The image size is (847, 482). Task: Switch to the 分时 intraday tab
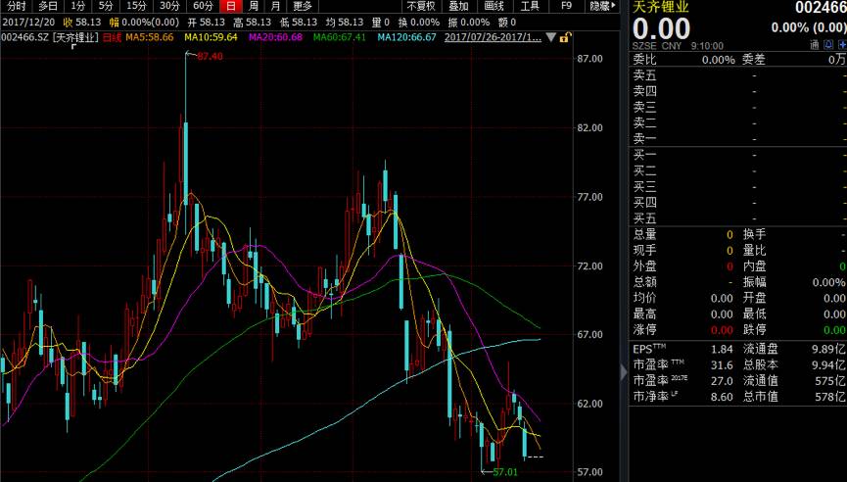point(17,6)
